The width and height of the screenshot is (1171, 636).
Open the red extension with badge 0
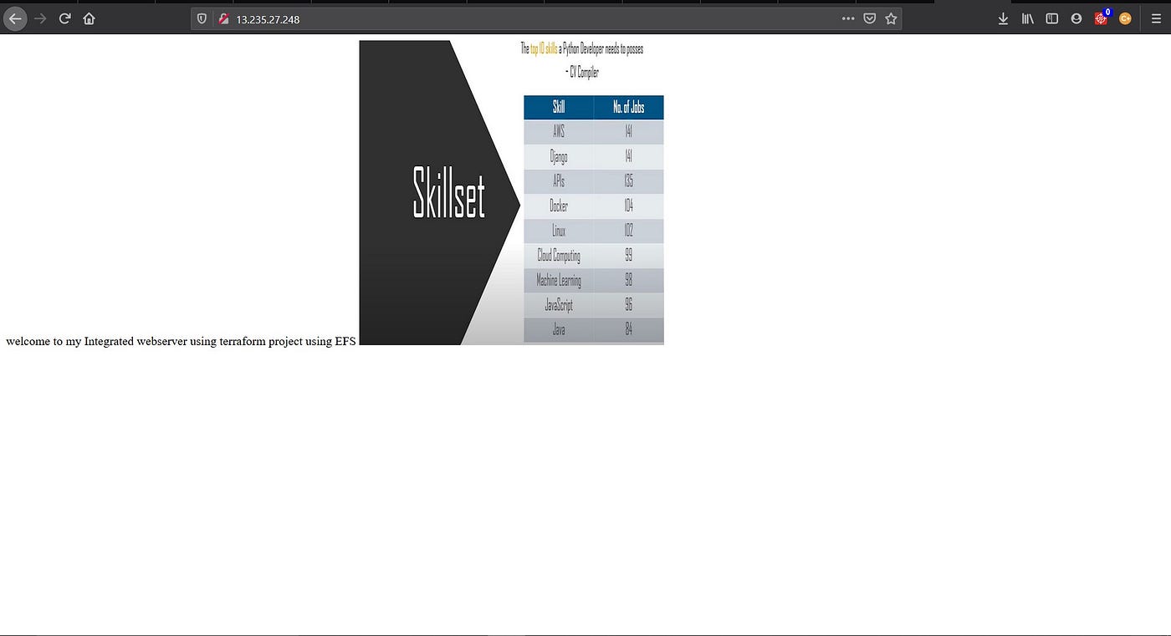(x=1102, y=18)
